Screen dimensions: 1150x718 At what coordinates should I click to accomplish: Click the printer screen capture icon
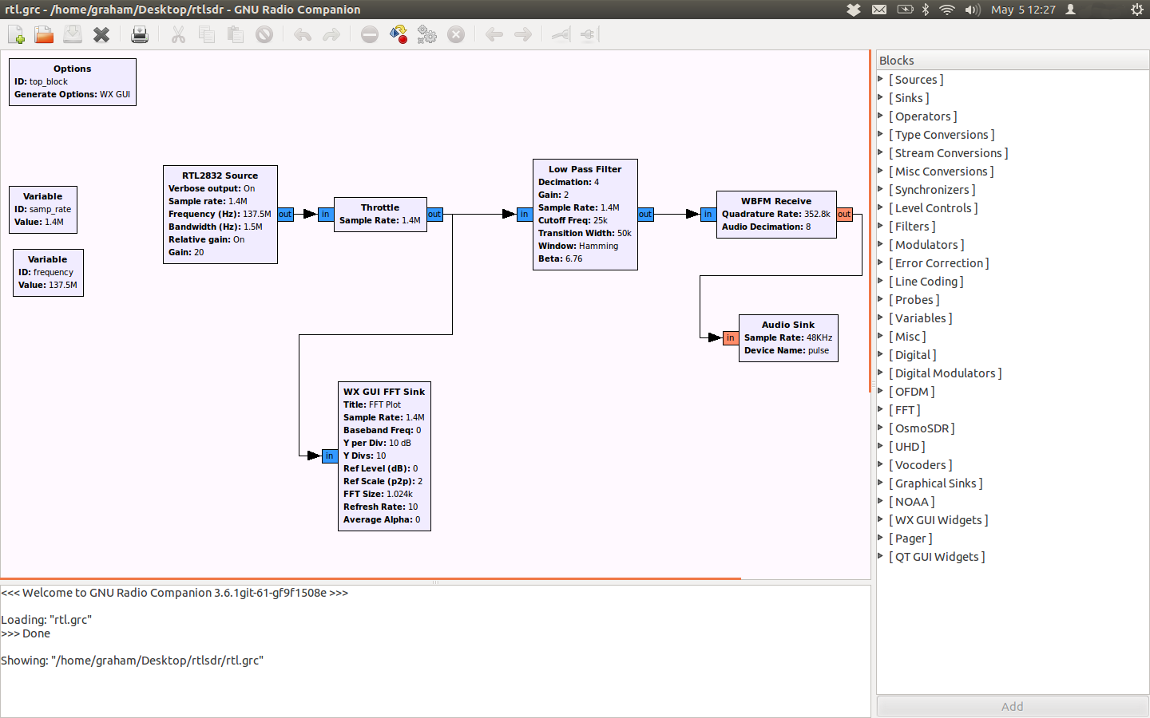pyautogui.click(x=140, y=34)
